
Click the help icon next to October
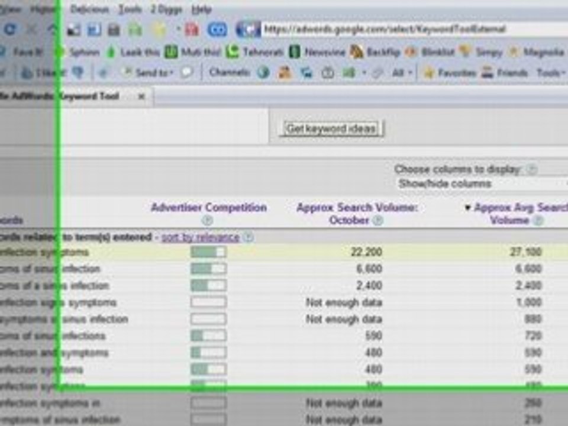point(377,220)
